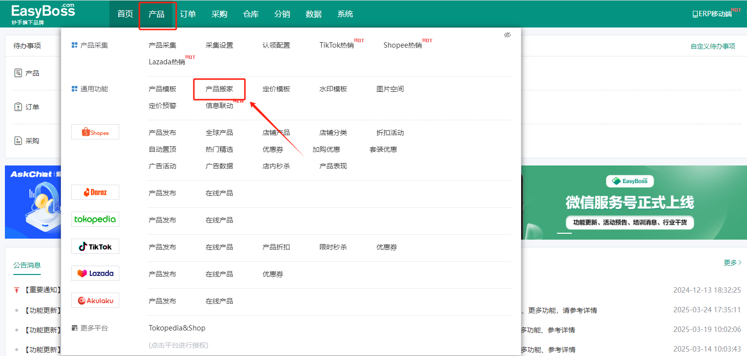Open Shopee 热门精选
Viewport: 747px width, 356px height.
click(x=219, y=149)
